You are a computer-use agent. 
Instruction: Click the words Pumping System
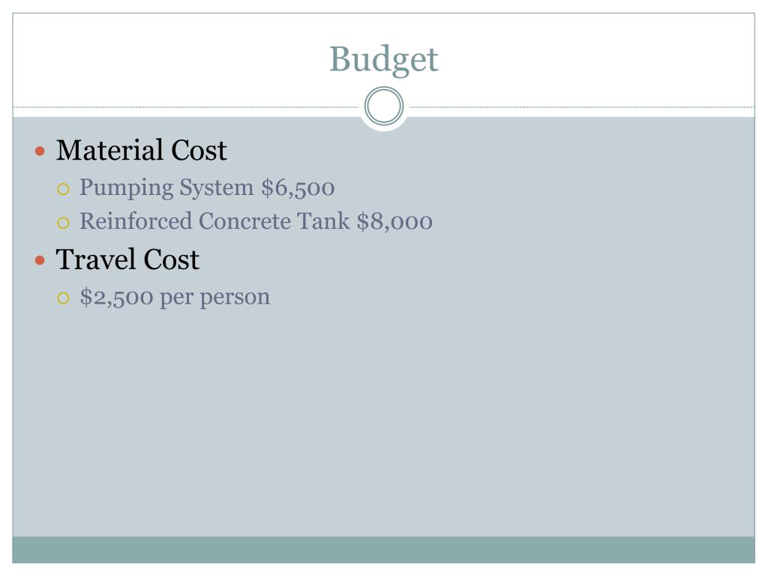pos(166,187)
